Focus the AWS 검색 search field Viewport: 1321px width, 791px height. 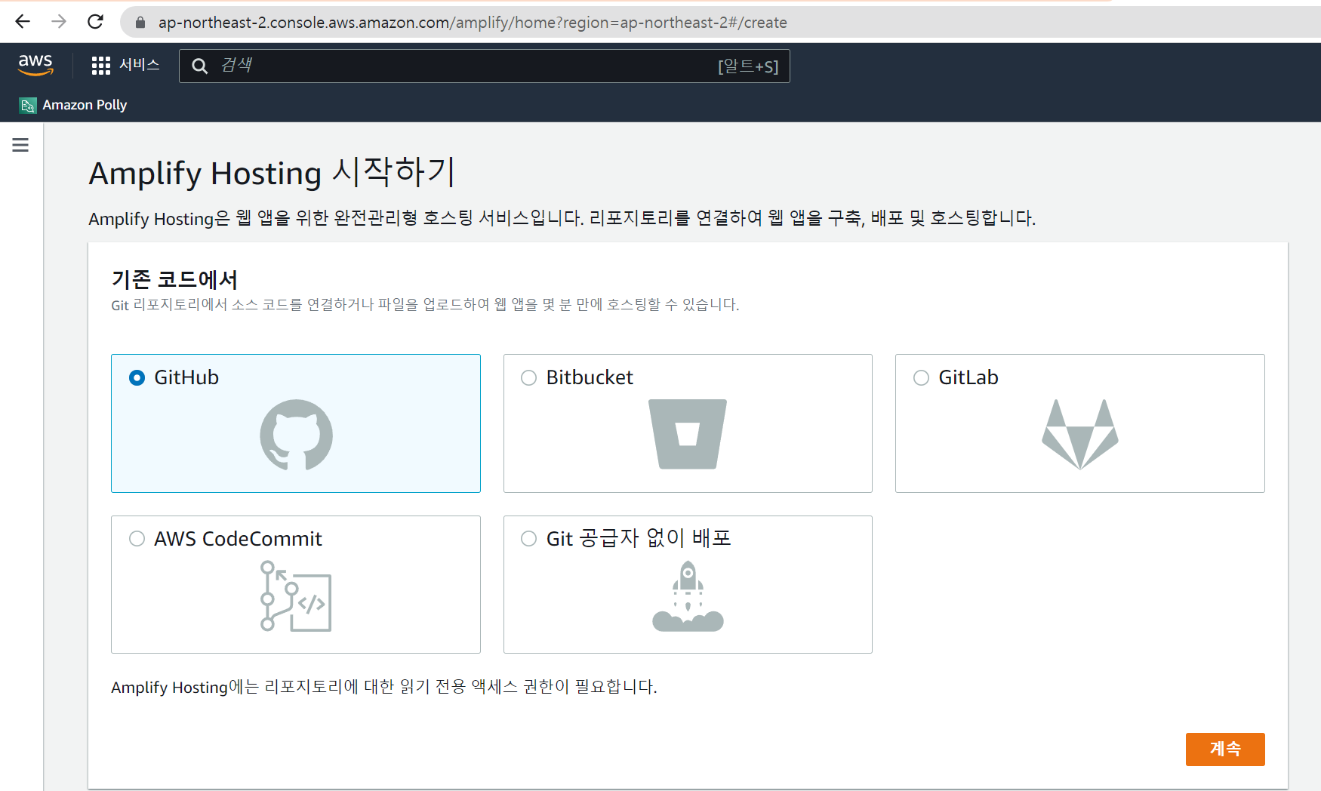pos(484,66)
